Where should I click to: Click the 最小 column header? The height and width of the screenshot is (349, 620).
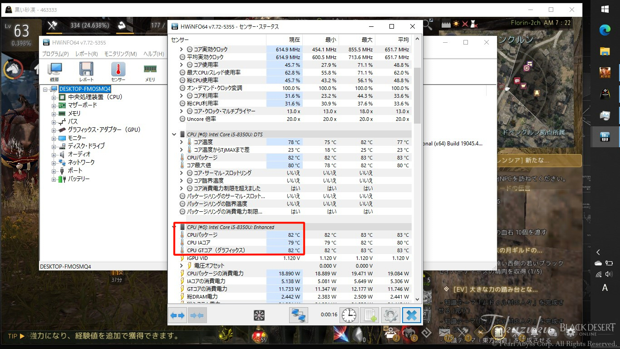click(320, 40)
